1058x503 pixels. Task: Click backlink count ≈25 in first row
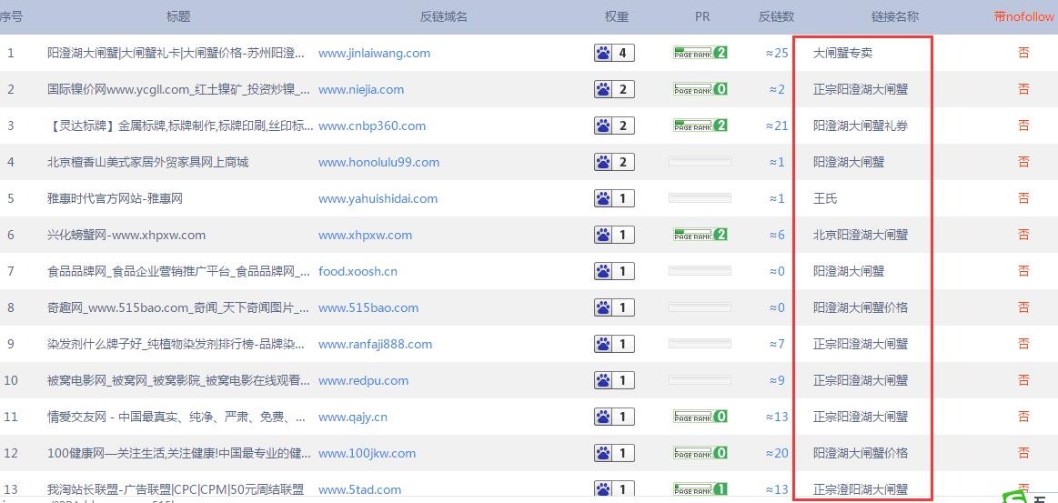[777, 53]
